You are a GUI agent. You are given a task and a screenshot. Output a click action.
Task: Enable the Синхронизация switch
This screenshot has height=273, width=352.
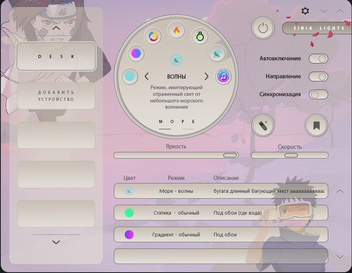[318, 94]
